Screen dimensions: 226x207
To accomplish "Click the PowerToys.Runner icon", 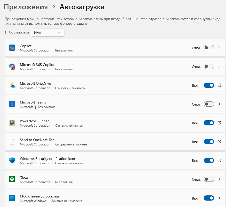I will pyautogui.click(x=12, y=123).
